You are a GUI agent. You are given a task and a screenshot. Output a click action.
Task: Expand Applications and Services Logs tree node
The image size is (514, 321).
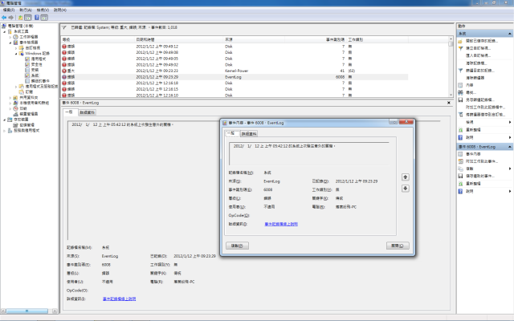pyautogui.click(x=16, y=87)
